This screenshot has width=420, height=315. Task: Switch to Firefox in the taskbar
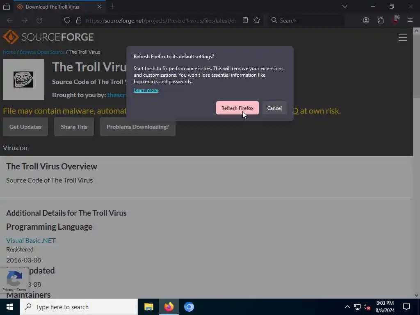(x=169, y=307)
